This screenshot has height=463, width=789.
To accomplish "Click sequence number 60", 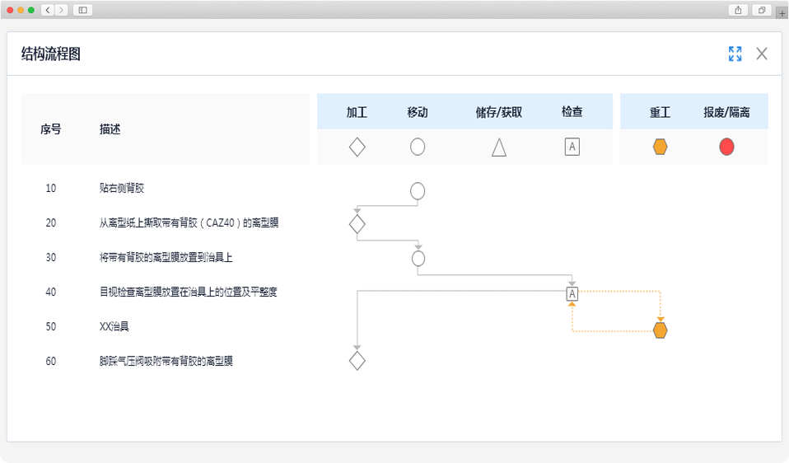I will [x=51, y=362].
